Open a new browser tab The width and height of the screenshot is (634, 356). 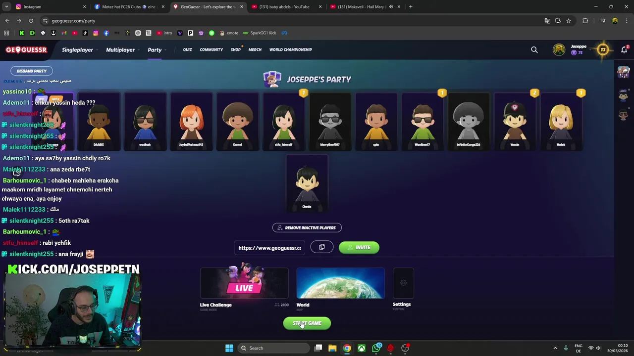[x=411, y=6]
